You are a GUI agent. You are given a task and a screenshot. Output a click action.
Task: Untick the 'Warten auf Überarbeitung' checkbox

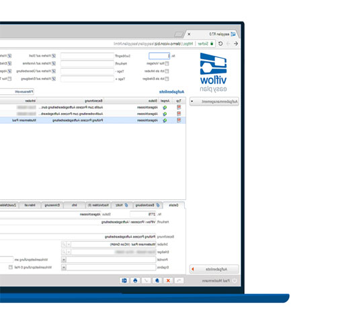(54, 71)
